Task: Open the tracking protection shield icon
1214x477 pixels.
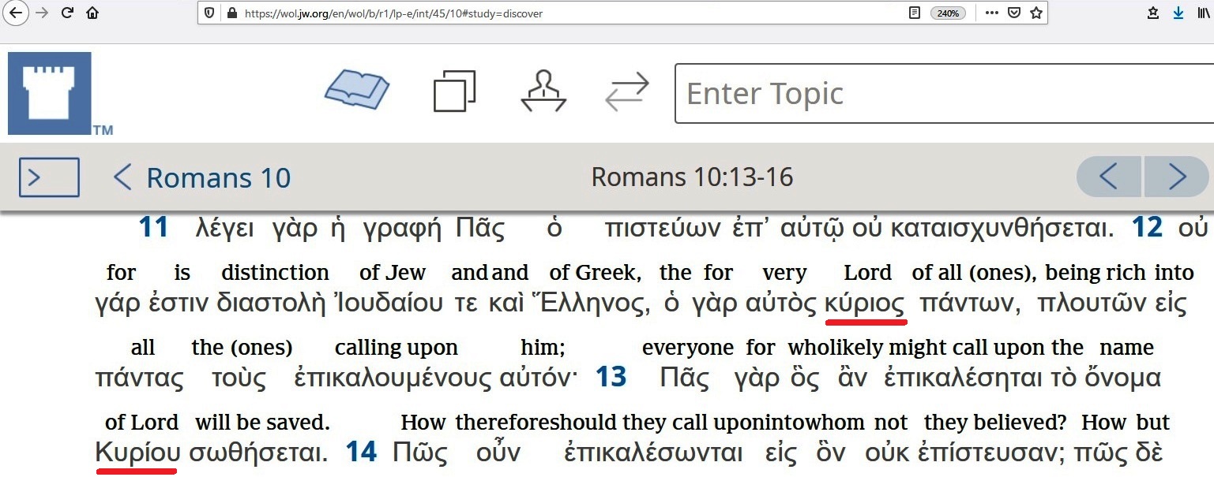Action: click(x=209, y=13)
